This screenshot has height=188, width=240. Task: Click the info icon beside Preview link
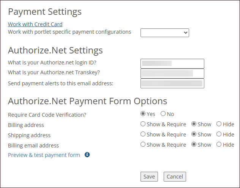click(x=87, y=155)
